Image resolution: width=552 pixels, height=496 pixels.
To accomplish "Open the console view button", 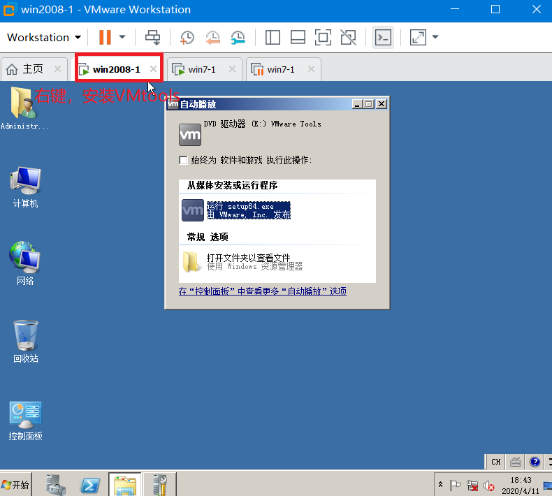I will pyautogui.click(x=383, y=37).
